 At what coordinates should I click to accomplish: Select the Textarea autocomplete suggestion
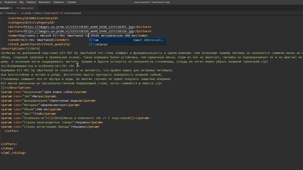coord(127,44)
